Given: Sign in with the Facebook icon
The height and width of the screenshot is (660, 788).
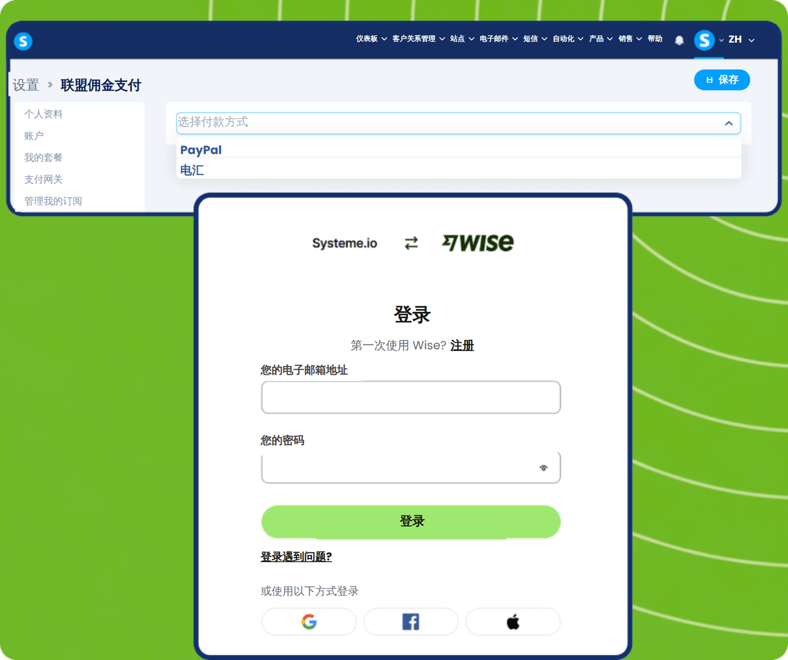Looking at the screenshot, I should tap(411, 622).
